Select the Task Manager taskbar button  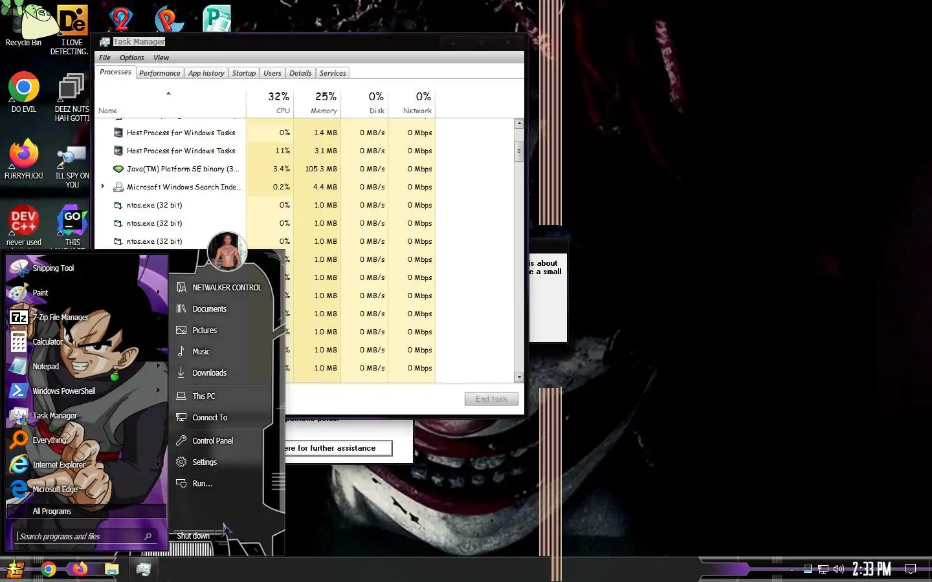(x=143, y=570)
